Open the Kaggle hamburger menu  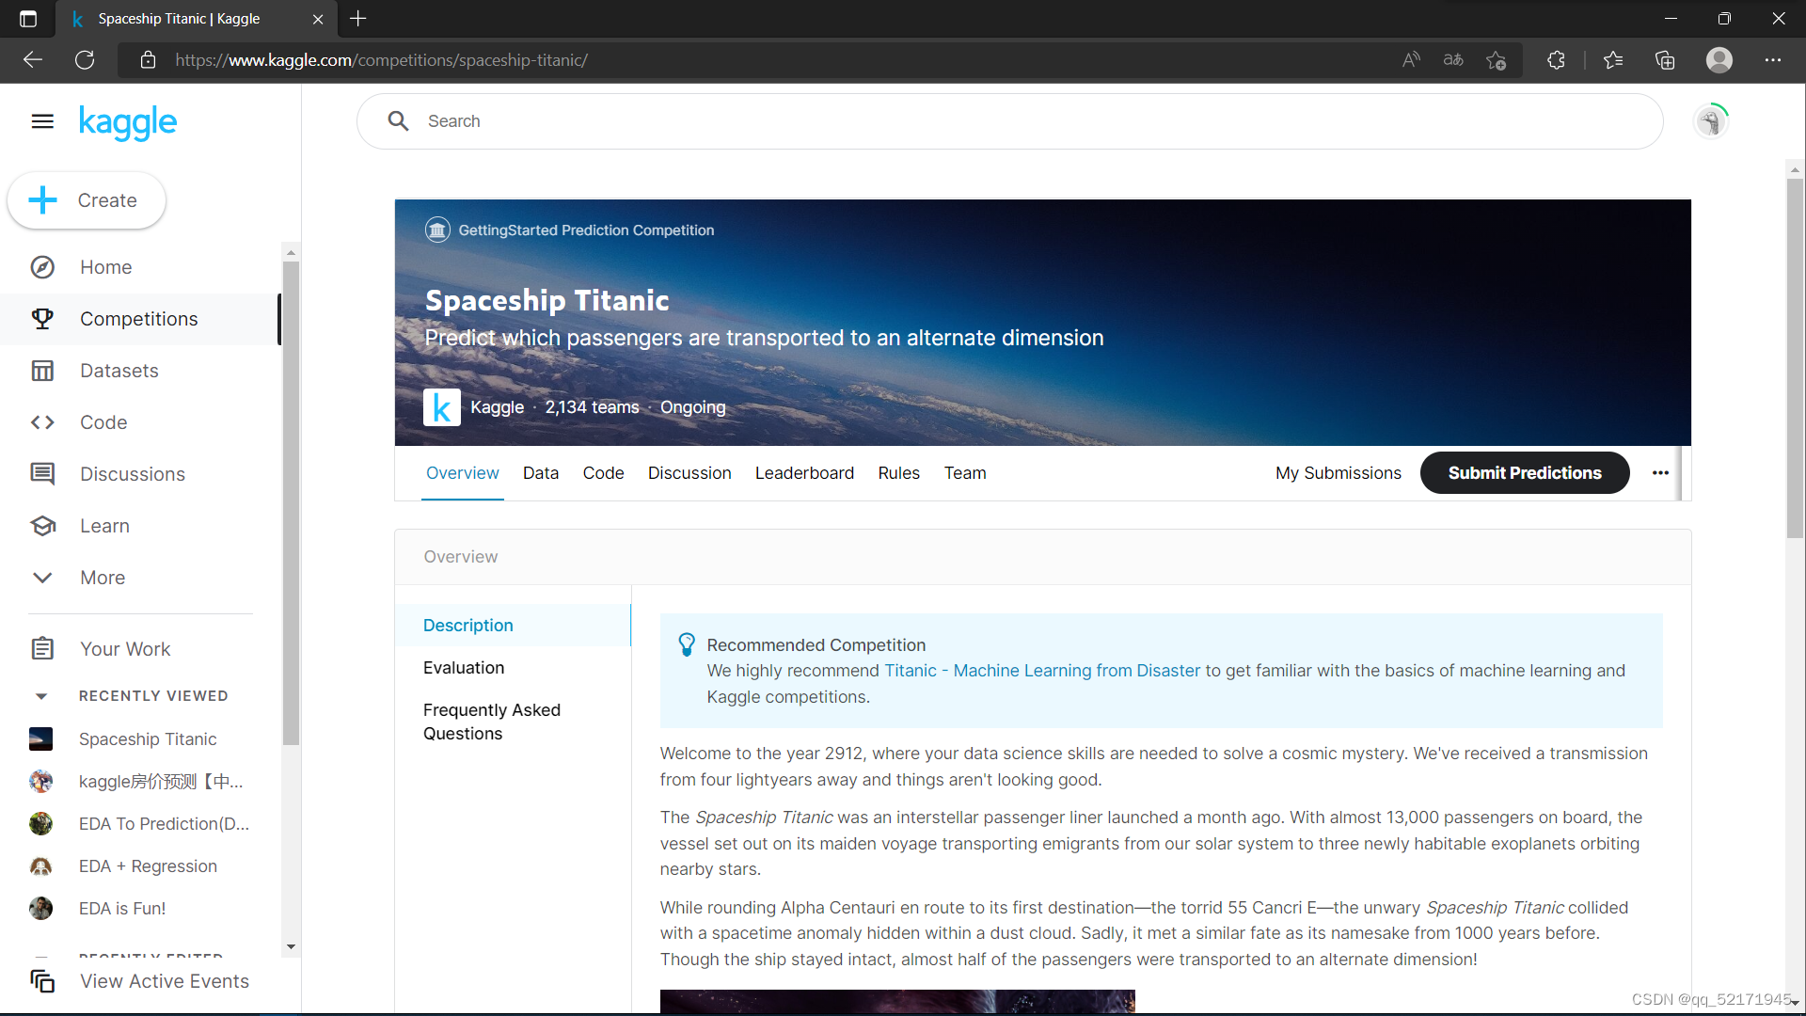point(42,121)
